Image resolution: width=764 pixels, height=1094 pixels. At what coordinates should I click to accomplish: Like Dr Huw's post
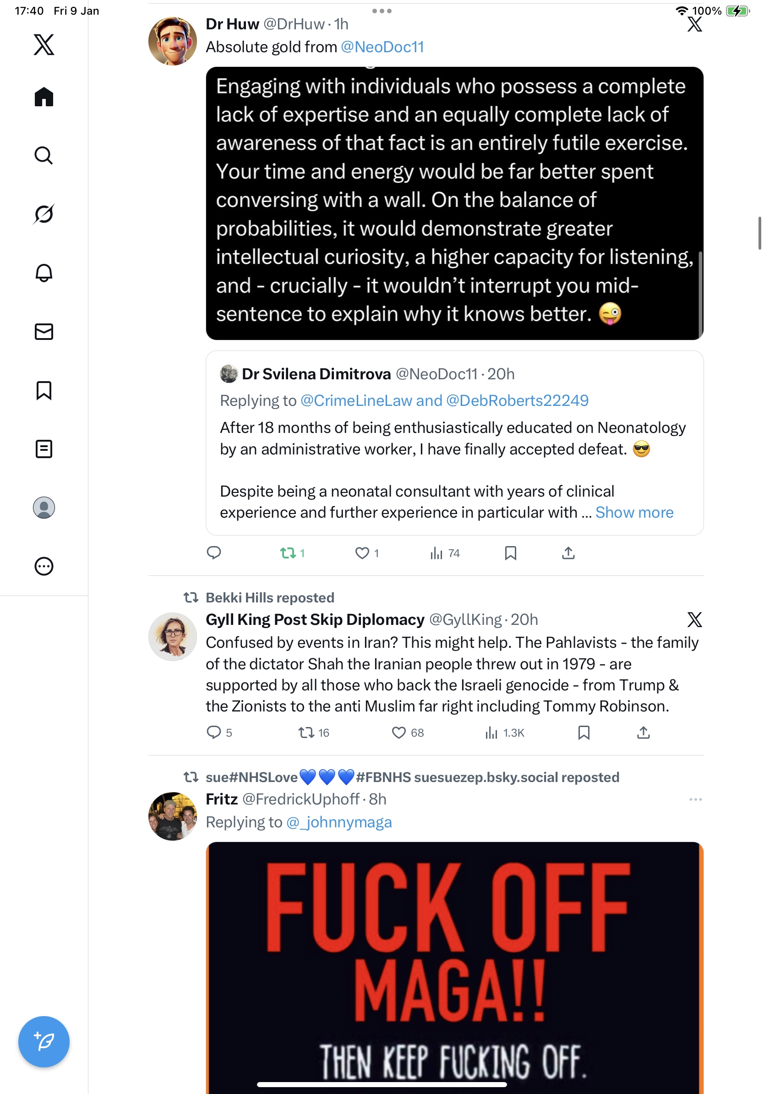tap(362, 552)
